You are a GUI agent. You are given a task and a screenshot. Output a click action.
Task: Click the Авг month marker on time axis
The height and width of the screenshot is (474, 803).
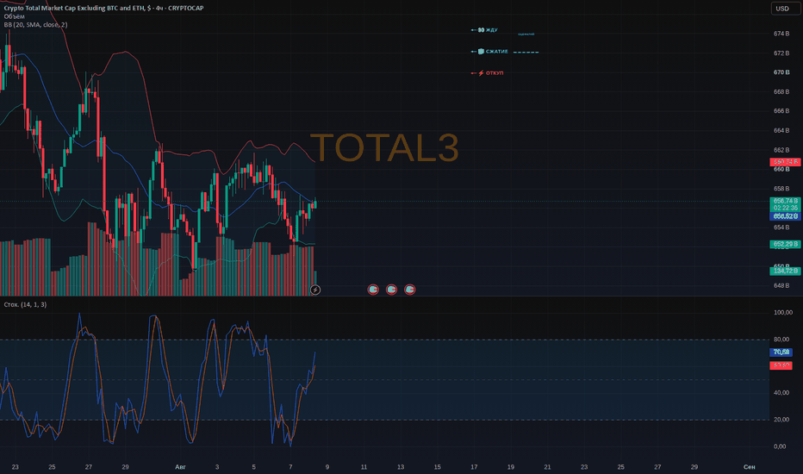point(180,467)
